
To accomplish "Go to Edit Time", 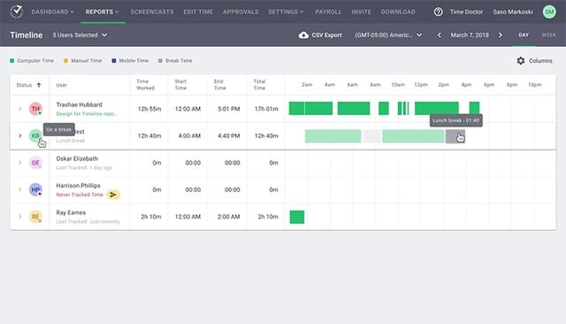I will pyautogui.click(x=198, y=12).
